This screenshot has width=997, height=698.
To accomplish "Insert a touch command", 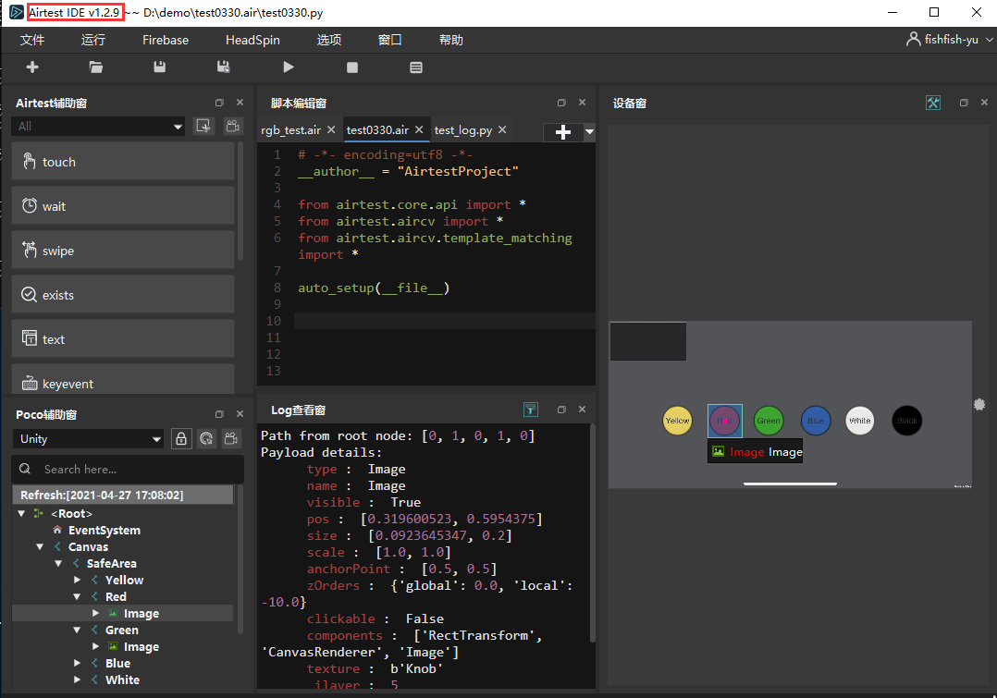I will pos(123,162).
